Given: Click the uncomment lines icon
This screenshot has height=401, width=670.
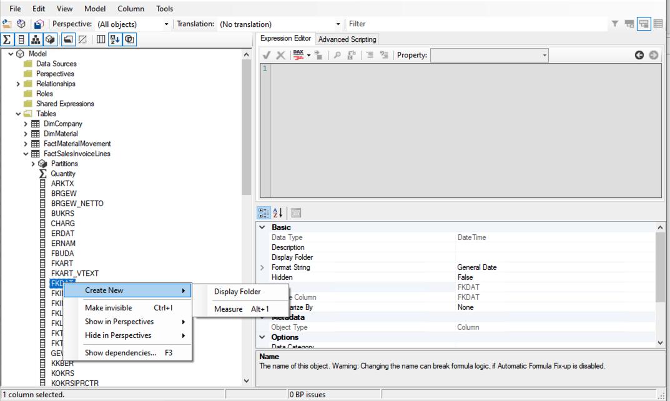Looking at the screenshot, I should [384, 55].
